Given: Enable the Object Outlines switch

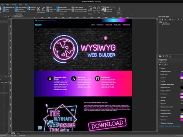Looking at the screenshot, I should tap(73, 7).
